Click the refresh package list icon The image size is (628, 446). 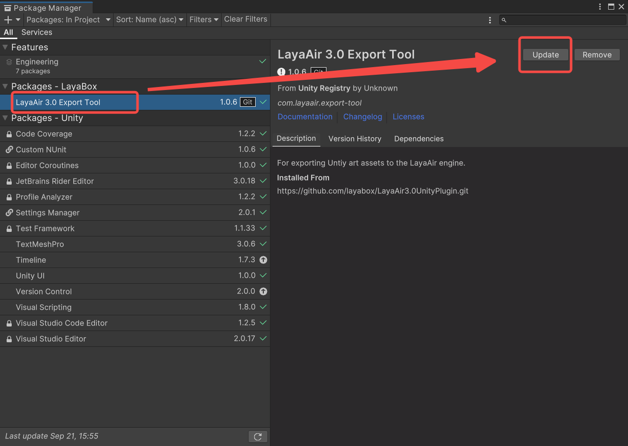[258, 436]
